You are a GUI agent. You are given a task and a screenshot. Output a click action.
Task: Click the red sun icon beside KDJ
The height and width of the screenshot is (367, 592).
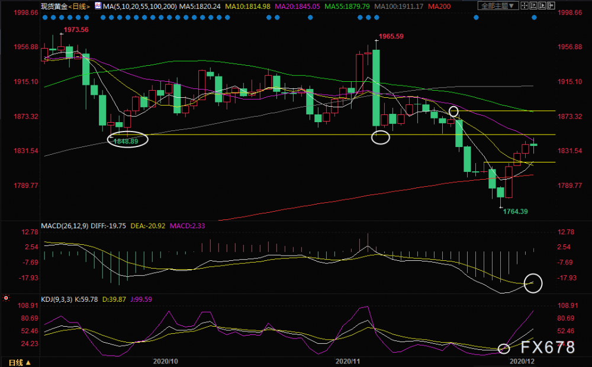[6, 298]
